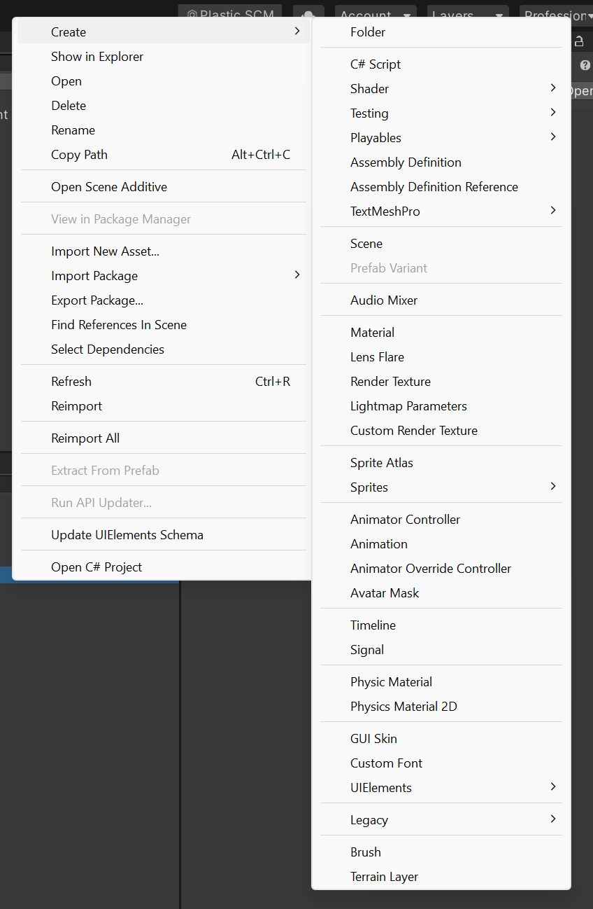
Task: Create a new Material
Action: click(x=441, y=333)
